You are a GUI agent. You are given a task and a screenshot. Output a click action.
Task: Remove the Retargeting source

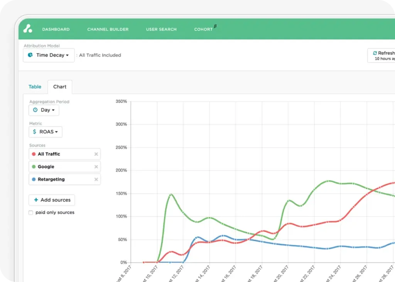[96, 180]
